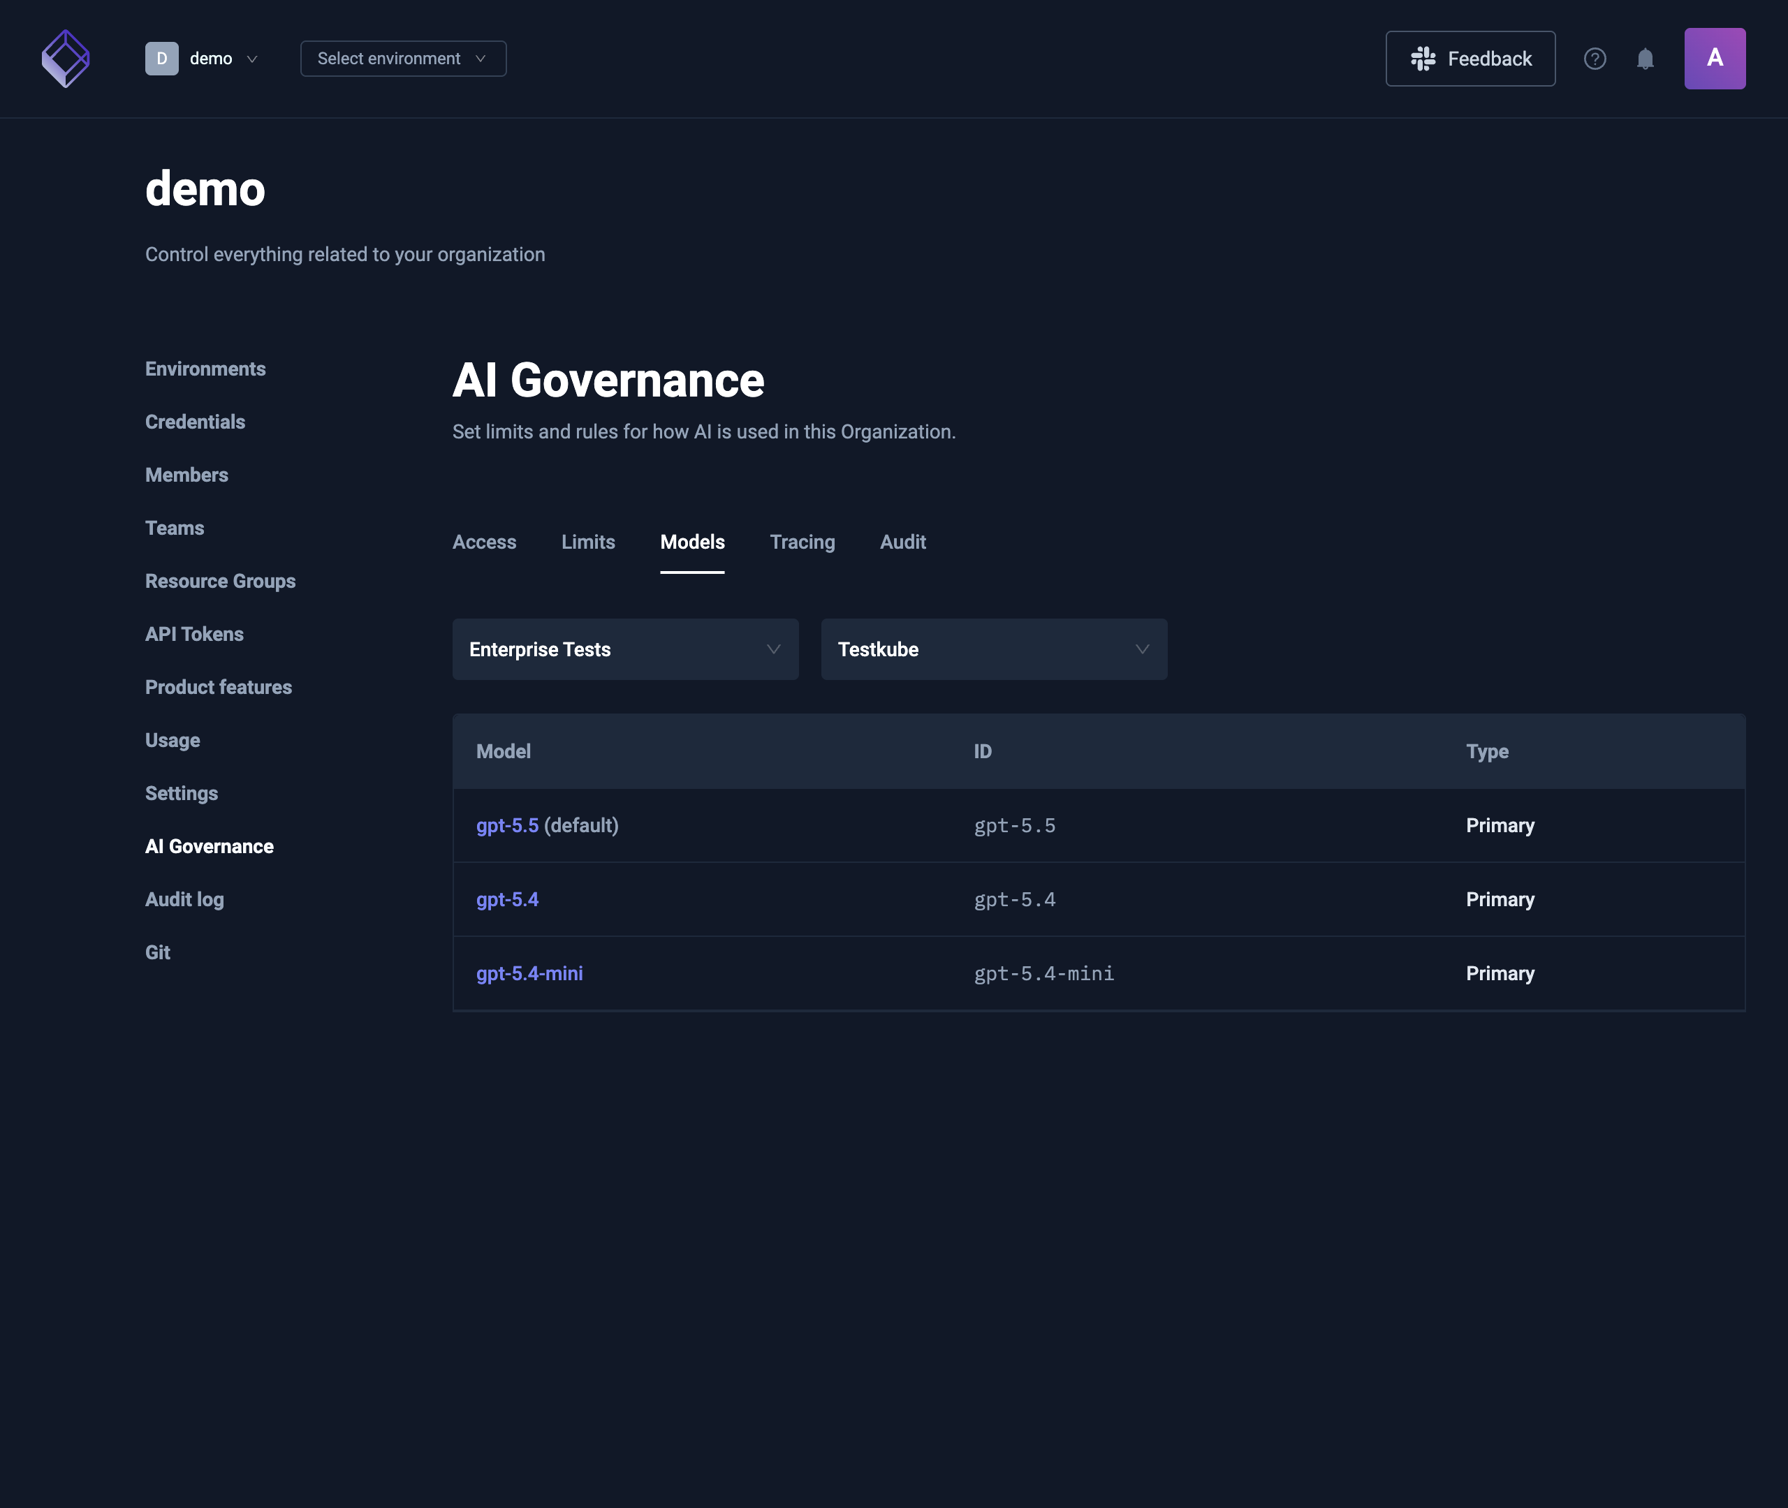Open the gpt-5.4 model link
Viewport: 1788px width, 1508px height.
pyautogui.click(x=507, y=899)
